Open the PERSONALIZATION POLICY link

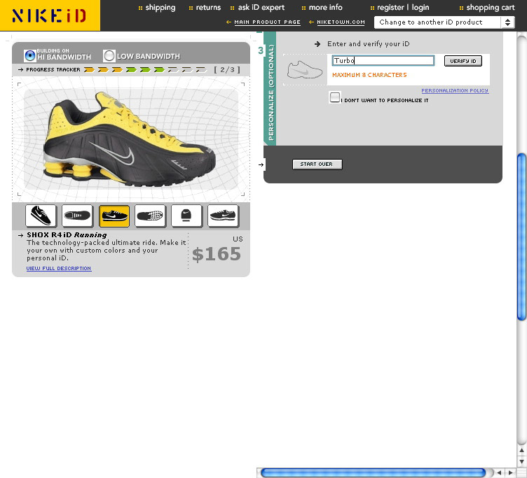[x=455, y=91]
